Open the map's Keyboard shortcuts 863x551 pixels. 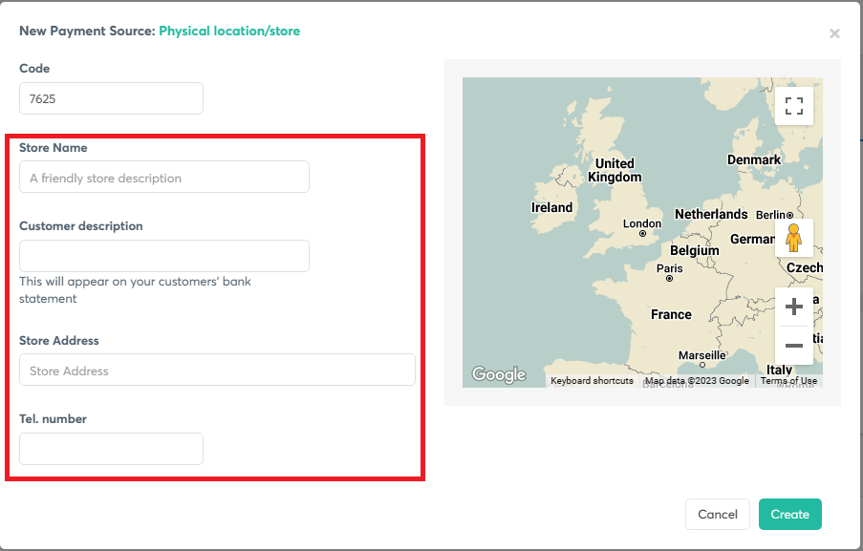(x=592, y=381)
